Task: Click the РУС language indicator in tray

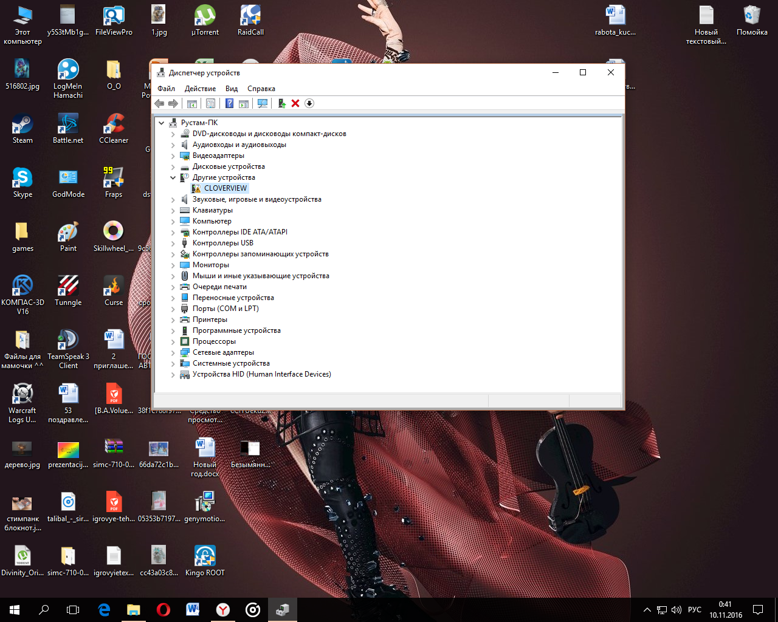Action: click(x=694, y=610)
